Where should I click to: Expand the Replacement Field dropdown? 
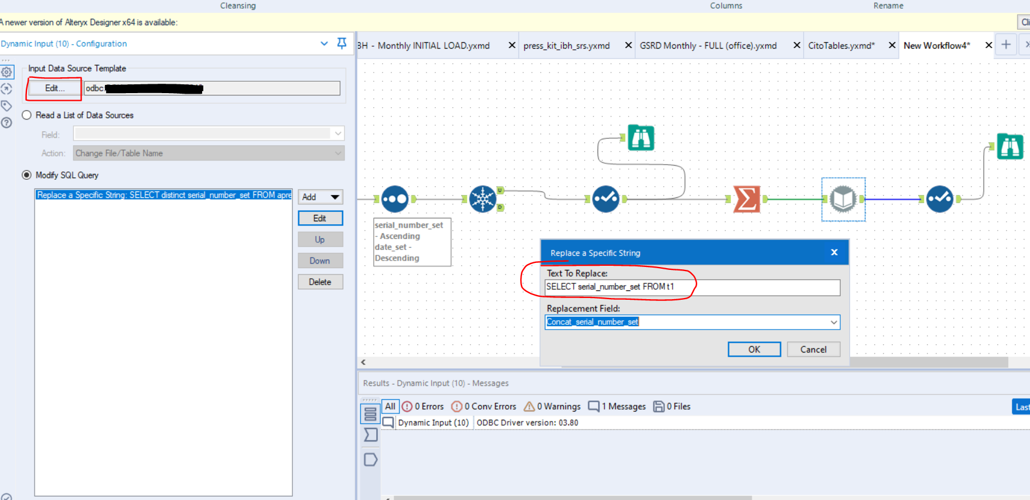pyautogui.click(x=833, y=322)
